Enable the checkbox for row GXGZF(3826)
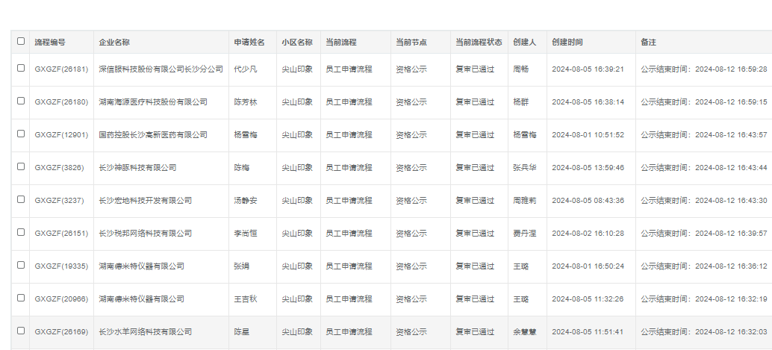Screen dimensions: 772x350 point(21,166)
